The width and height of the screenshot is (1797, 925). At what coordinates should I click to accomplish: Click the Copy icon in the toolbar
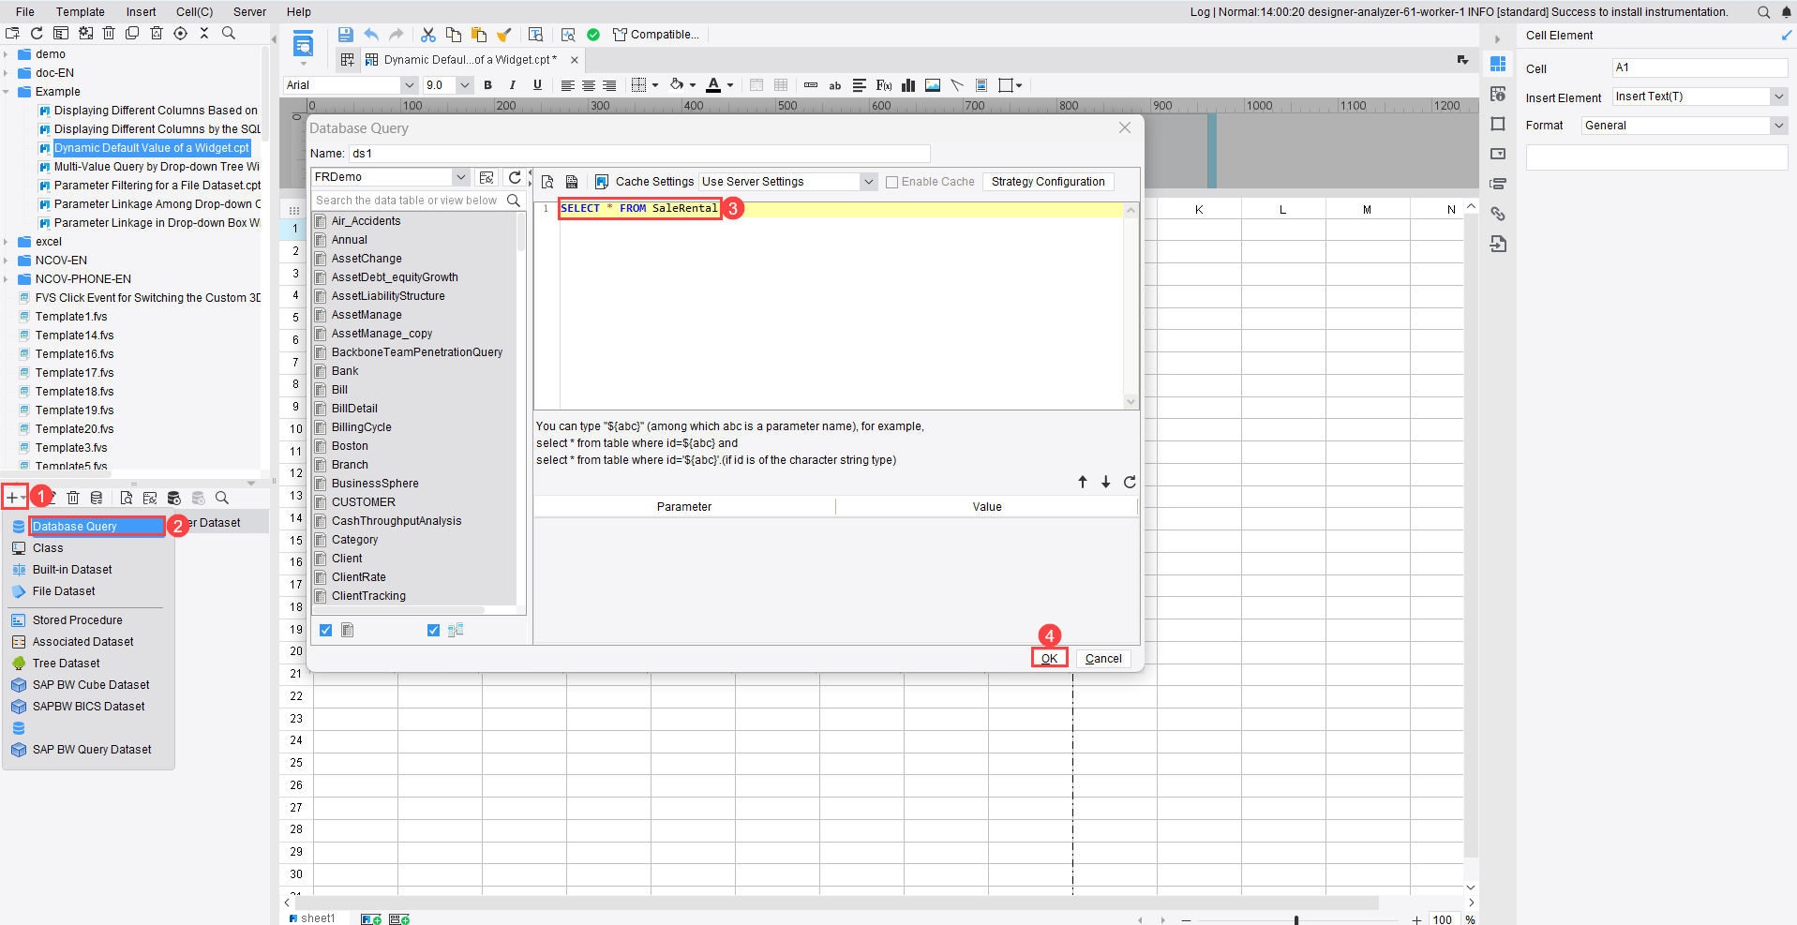click(454, 35)
